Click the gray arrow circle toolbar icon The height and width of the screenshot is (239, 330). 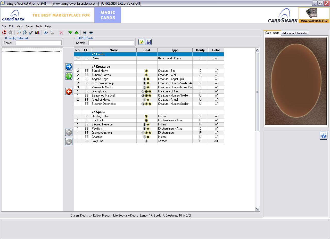[10, 33]
